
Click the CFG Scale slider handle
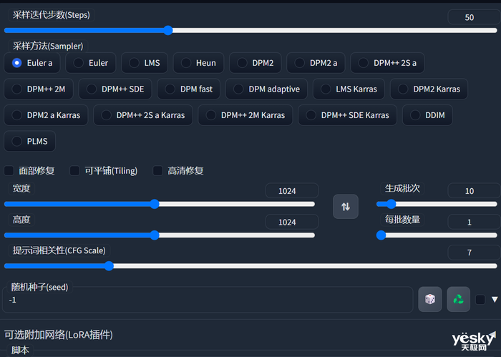click(109, 266)
